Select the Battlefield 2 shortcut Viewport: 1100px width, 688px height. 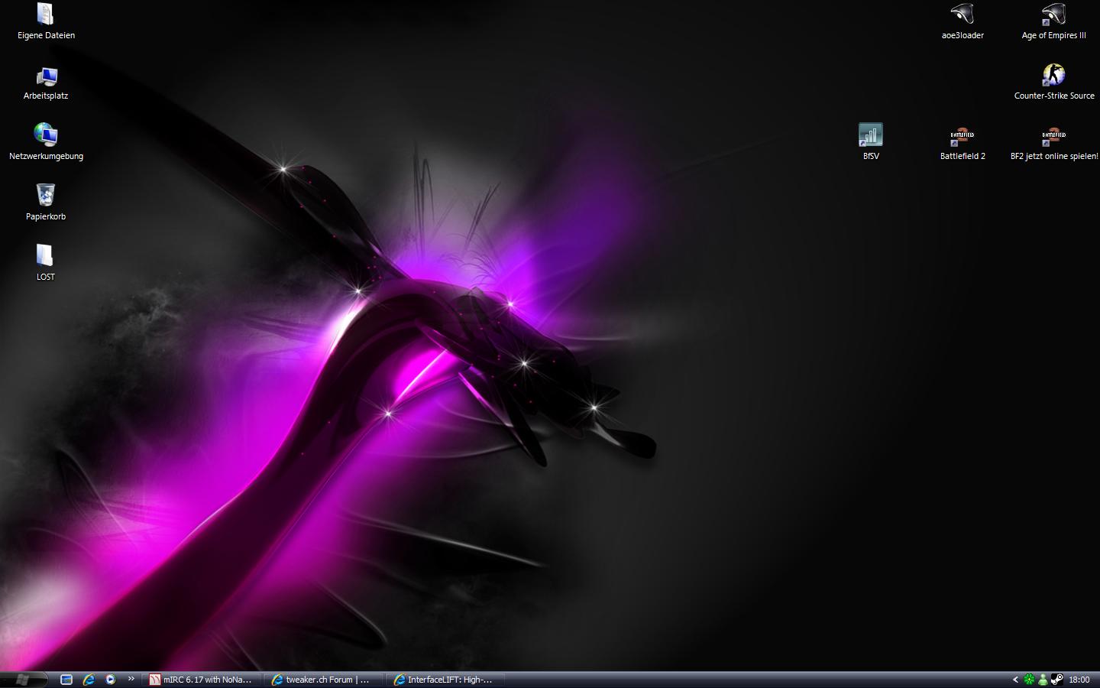click(x=962, y=138)
